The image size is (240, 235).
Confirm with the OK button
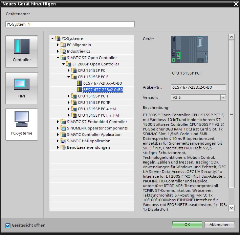[187, 225]
